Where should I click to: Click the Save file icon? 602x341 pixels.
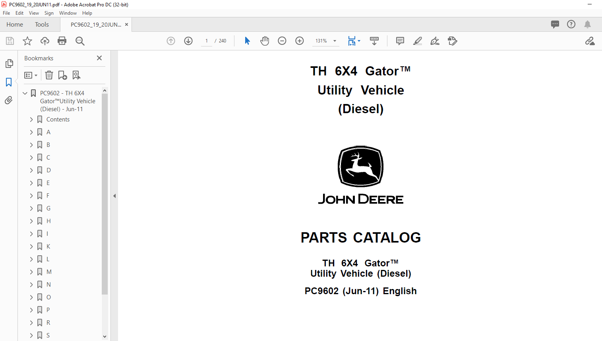(10, 41)
